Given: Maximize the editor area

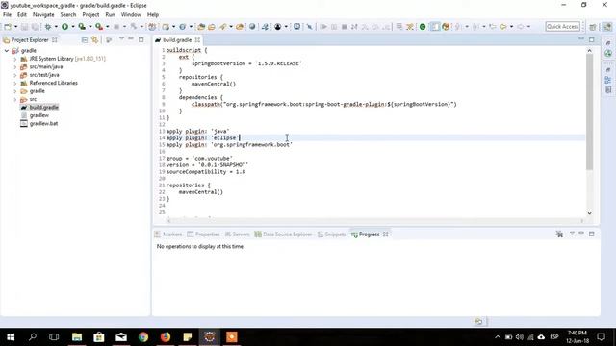Looking at the screenshot, I should tap(592, 39).
